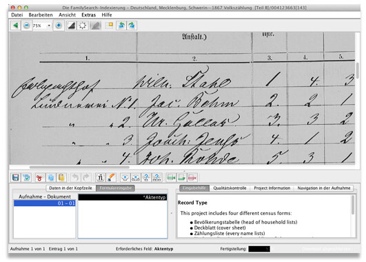Select the Eingabehilfe tab
The height and width of the screenshot is (262, 366).
pyautogui.click(x=194, y=188)
